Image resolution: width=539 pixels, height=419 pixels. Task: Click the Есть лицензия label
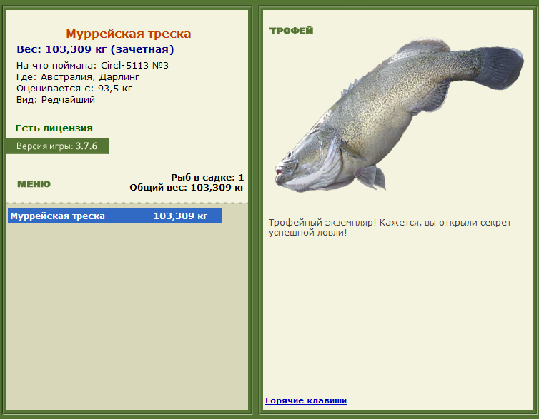pos(54,128)
